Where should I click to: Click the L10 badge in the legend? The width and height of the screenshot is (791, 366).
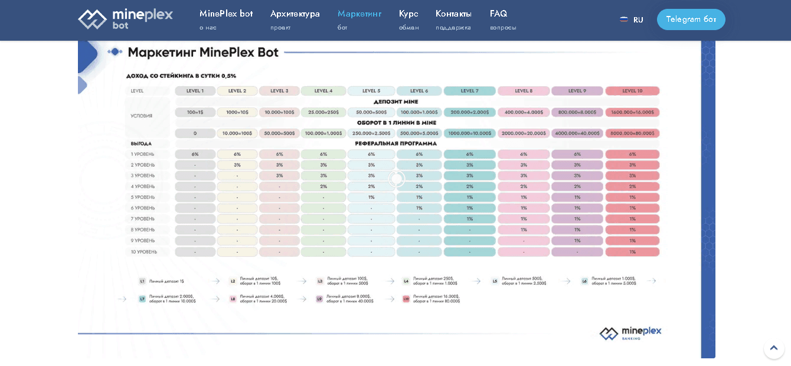[406, 299]
